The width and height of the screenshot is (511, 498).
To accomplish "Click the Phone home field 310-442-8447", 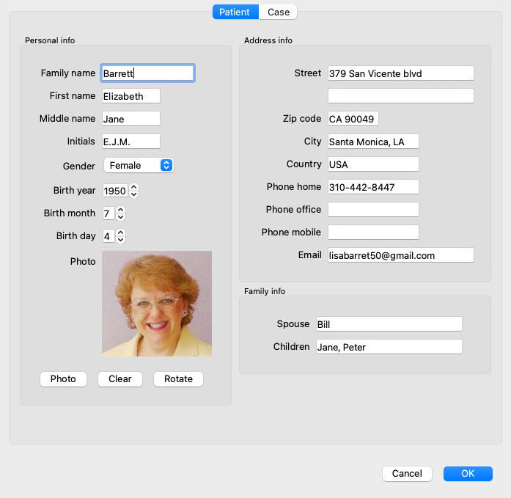I will click(373, 187).
